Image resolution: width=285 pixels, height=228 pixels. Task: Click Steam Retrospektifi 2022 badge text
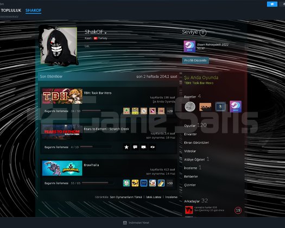point(213,45)
